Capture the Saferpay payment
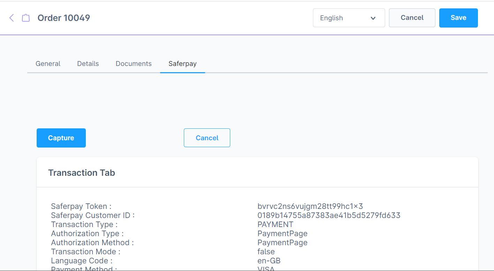Screen dimensions: 494x271 coord(61,138)
